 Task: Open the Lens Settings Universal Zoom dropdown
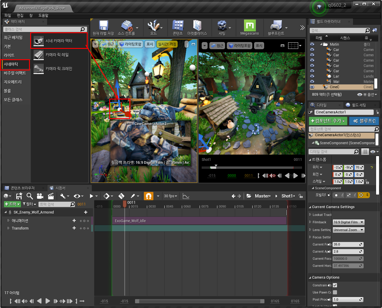tap(349, 230)
